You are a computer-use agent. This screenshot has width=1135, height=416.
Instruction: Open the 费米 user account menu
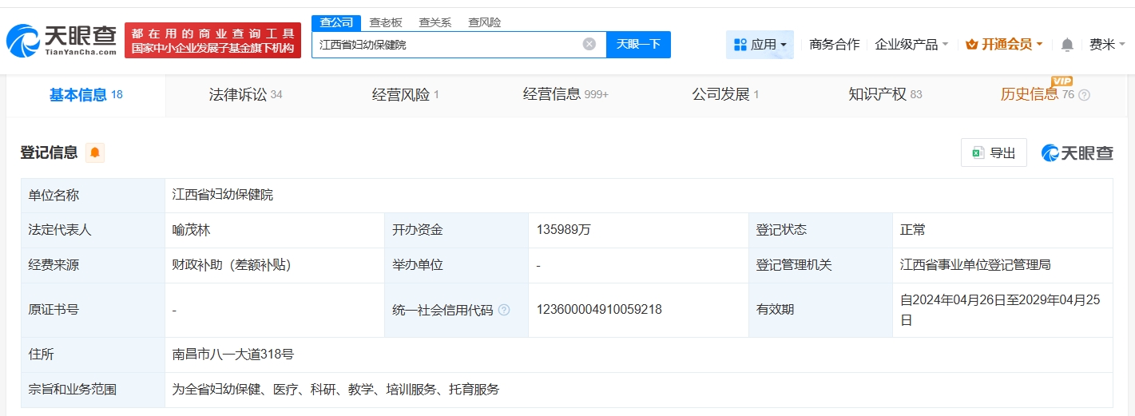point(1107,45)
